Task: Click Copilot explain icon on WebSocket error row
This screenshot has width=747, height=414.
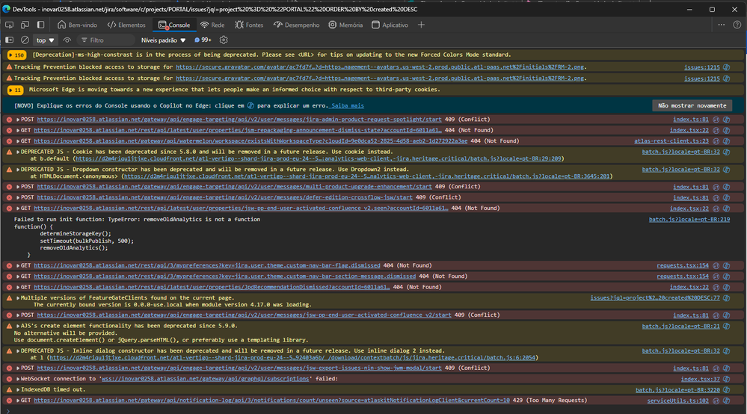Action: (x=727, y=380)
